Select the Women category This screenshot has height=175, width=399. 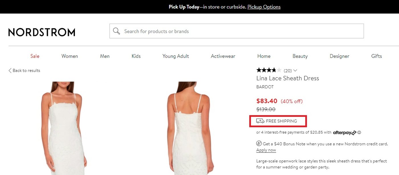[69, 56]
